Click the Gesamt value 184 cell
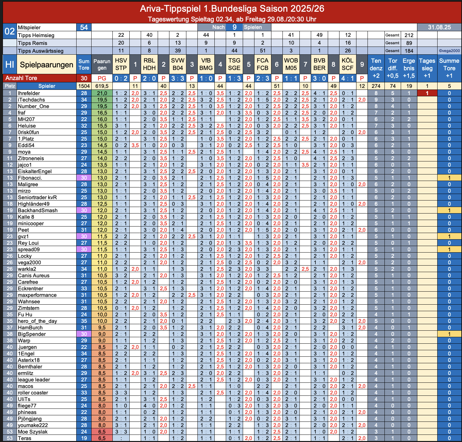Viewport: 462px width, 442px height. tap(409, 51)
